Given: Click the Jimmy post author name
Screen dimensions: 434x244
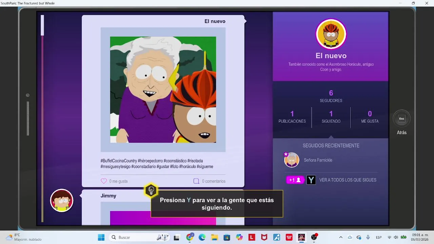Looking at the screenshot, I should coord(108,196).
